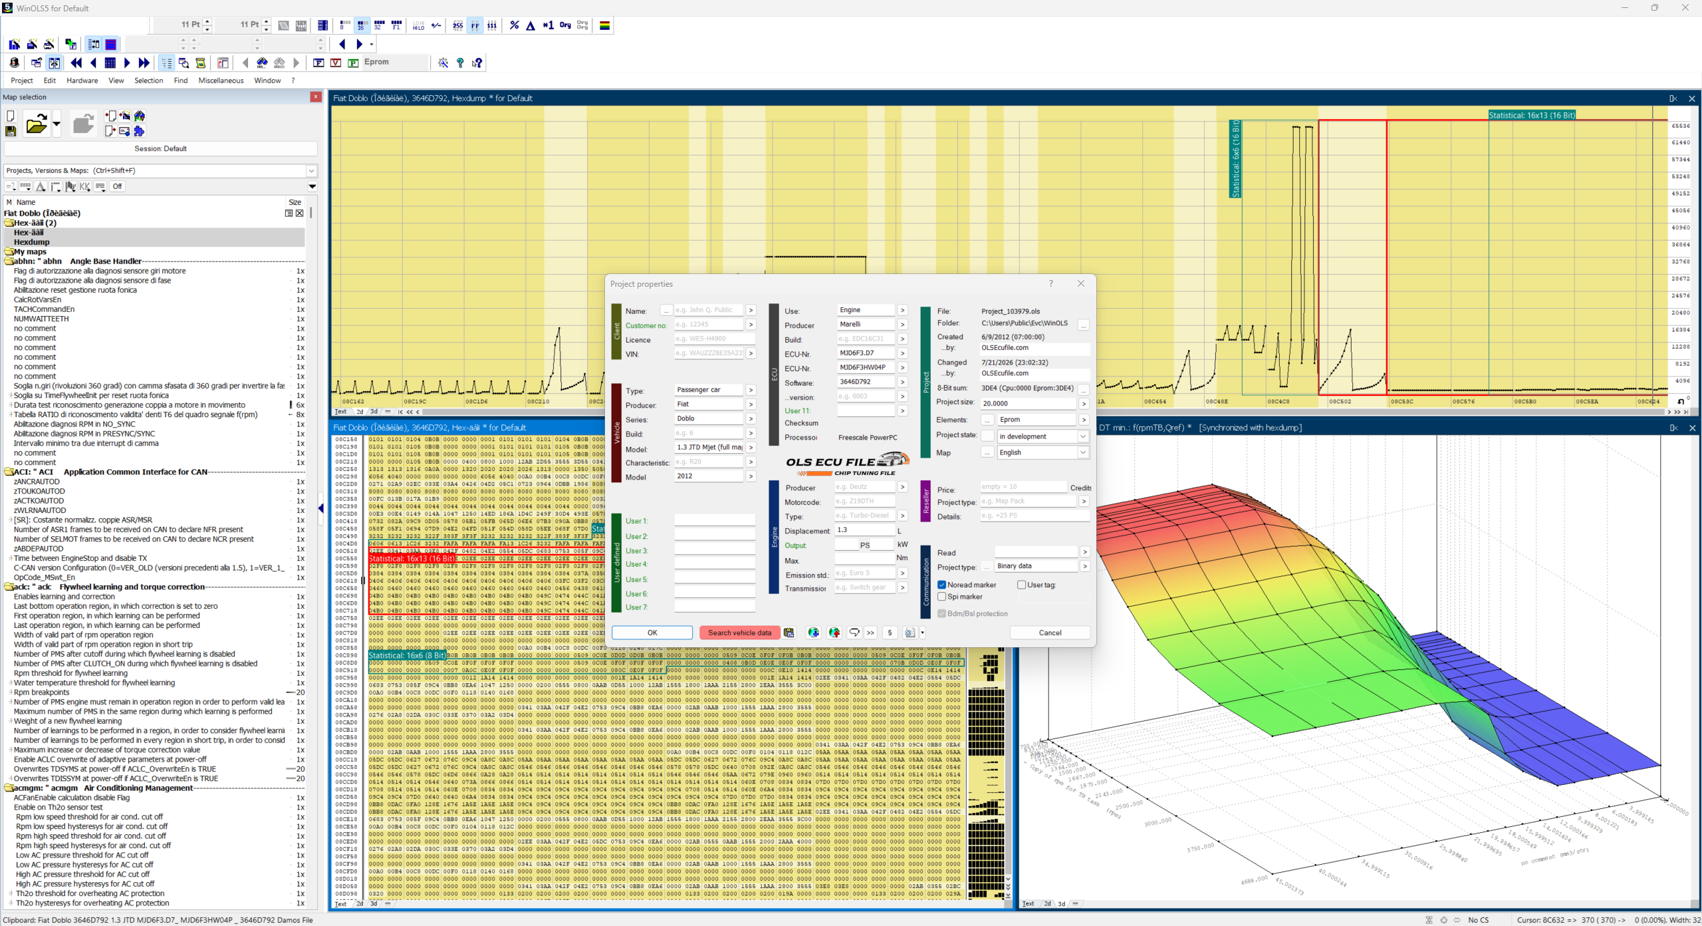Click the Customer no. input field

[709, 325]
